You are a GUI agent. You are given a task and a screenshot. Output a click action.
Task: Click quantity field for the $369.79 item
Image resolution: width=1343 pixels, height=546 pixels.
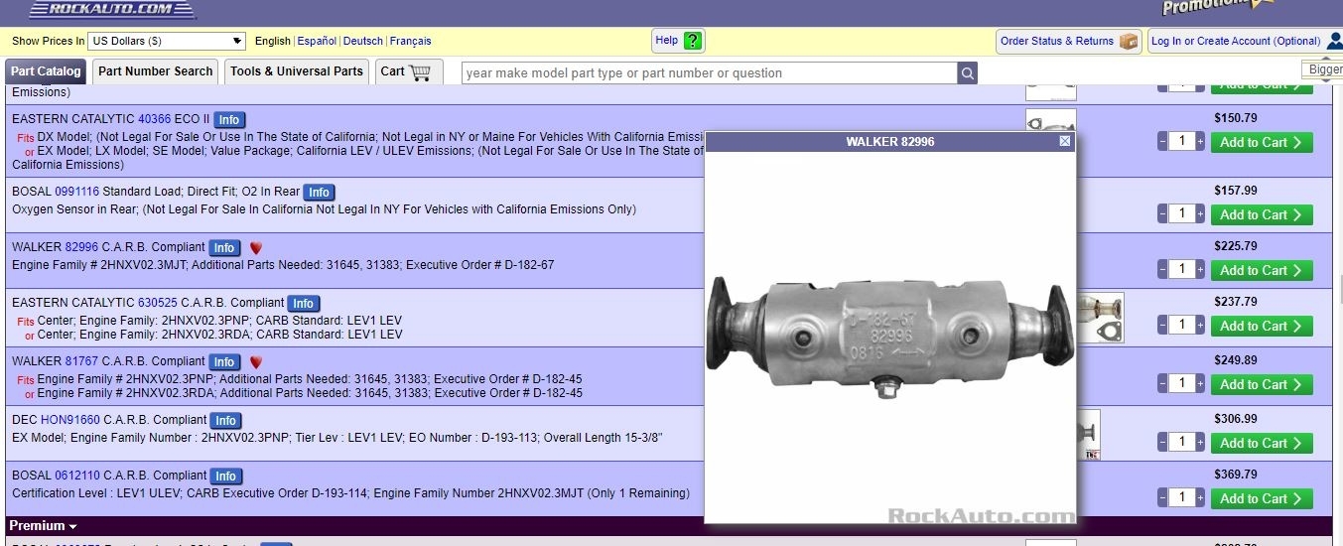point(1181,498)
